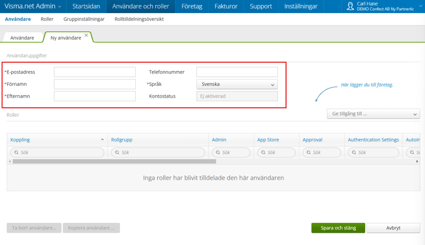The image size is (425, 245).
Task: Click the E-postadress input field
Action: point(95,72)
